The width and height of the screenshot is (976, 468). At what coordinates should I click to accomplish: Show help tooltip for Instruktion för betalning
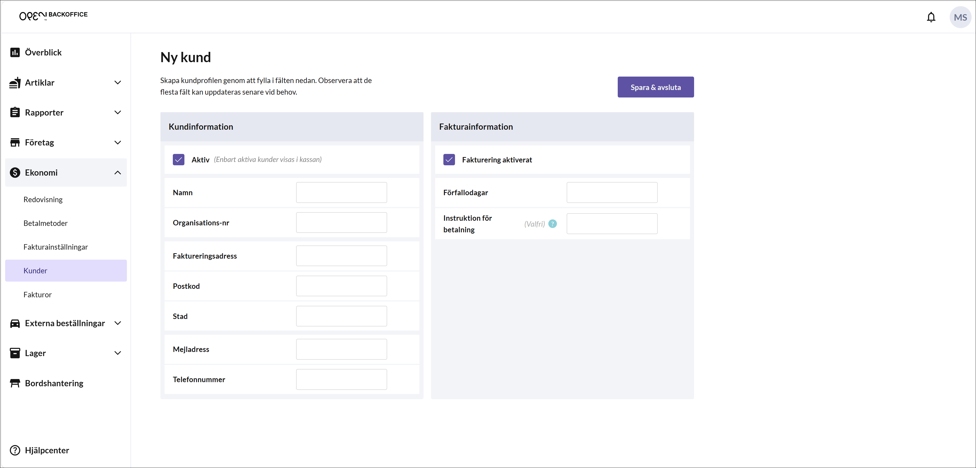(x=552, y=224)
